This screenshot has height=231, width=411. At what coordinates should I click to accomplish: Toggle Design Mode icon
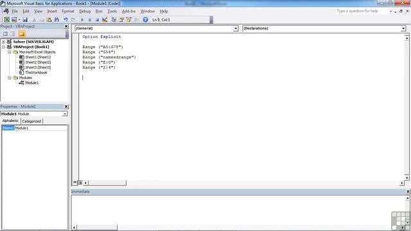[x=105, y=20]
